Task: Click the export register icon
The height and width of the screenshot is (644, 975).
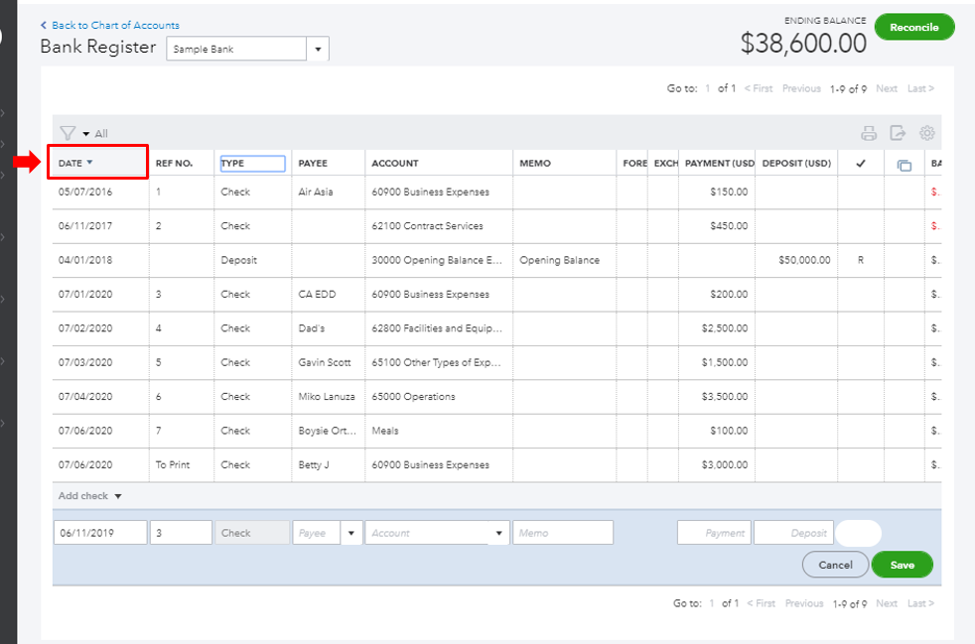Action: click(x=898, y=133)
